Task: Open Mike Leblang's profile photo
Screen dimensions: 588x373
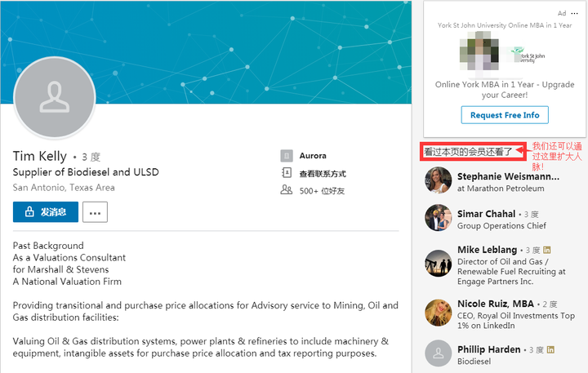Action: [438, 263]
